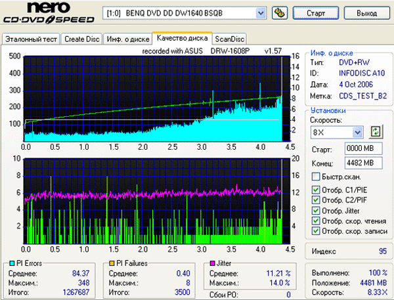Uncheck the Отобр. C1/PIE checkbox
Screen dimensions: 394x300
[x=317, y=190]
